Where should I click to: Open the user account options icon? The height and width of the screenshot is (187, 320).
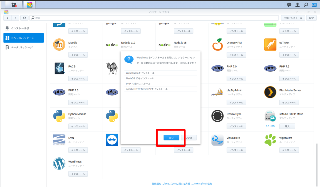pos(298,5)
